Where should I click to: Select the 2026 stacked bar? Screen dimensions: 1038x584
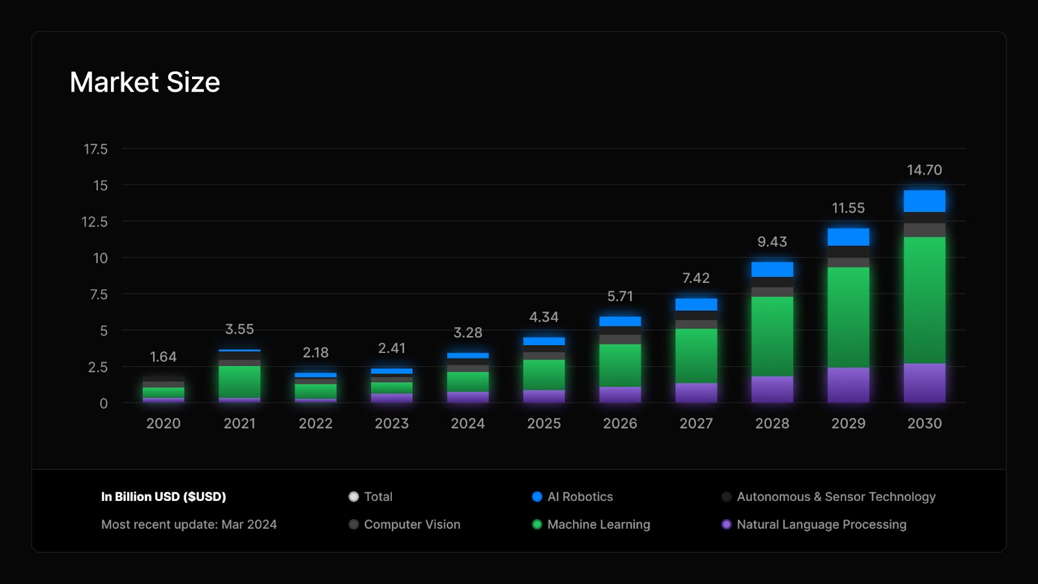(x=620, y=359)
